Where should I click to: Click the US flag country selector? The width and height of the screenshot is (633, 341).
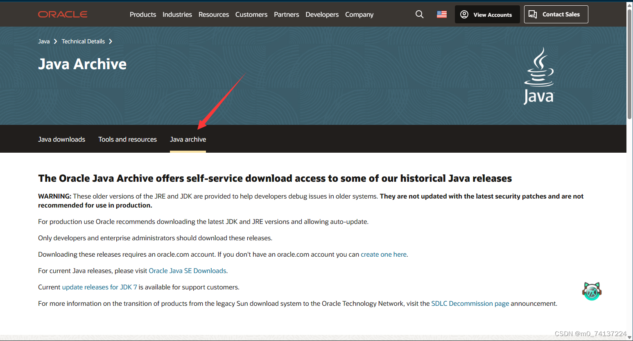442,14
